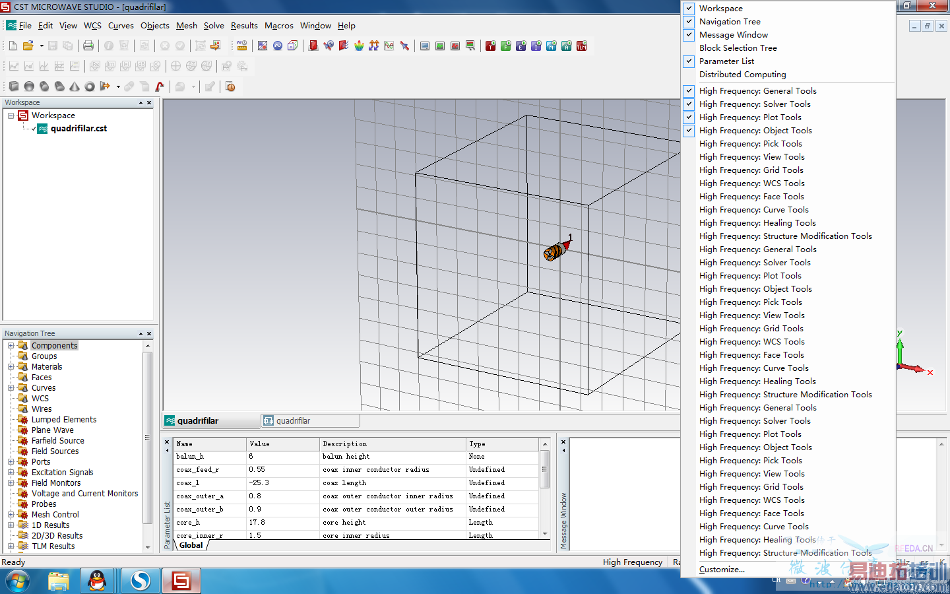Close the Navigation Tree panel
The width and height of the screenshot is (950, 594).
149,334
